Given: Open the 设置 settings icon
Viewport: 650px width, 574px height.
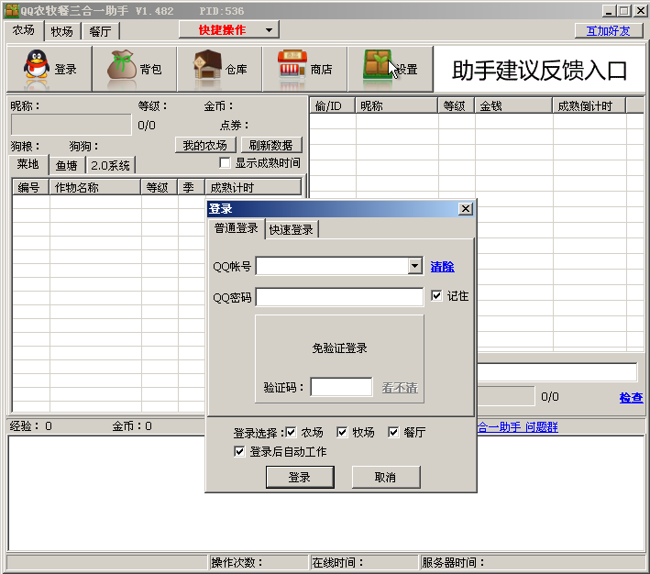Looking at the screenshot, I should (x=390, y=69).
